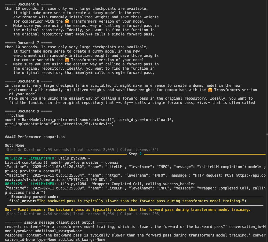
Task: Click "than 10 seconds" line in Document 7
Action: 76,47
